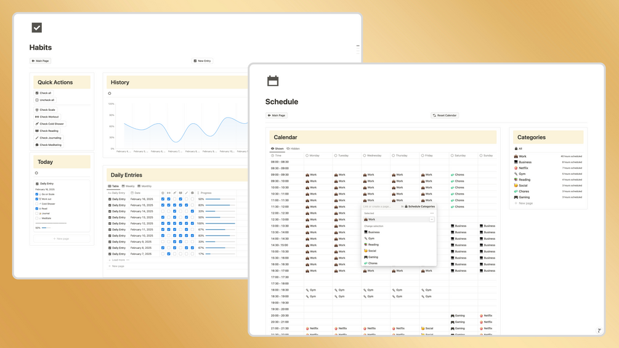619x348 pixels.
Task: Click the 17% progress bar for February 7
Action: 220,254
